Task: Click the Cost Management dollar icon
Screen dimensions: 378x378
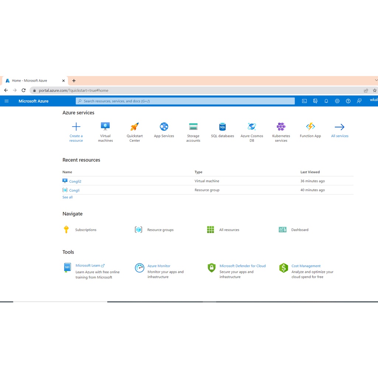Action: tap(283, 268)
